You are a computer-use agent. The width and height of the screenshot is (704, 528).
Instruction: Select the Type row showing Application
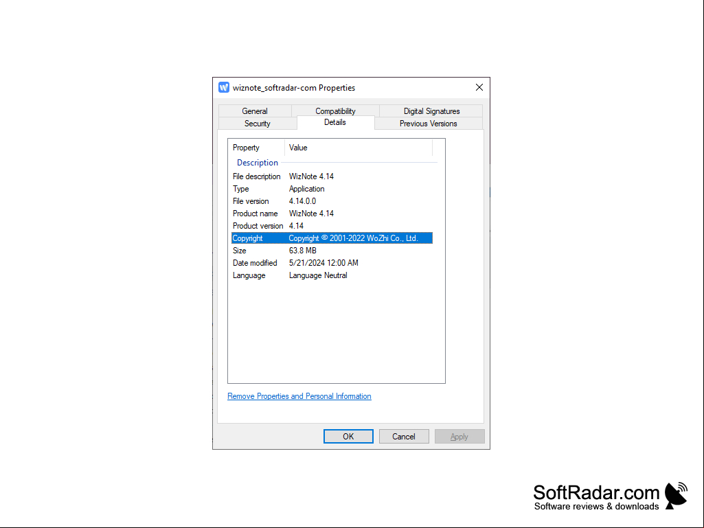coord(332,189)
